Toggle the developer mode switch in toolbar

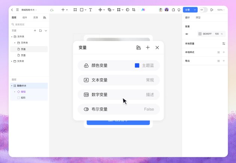(203, 10)
